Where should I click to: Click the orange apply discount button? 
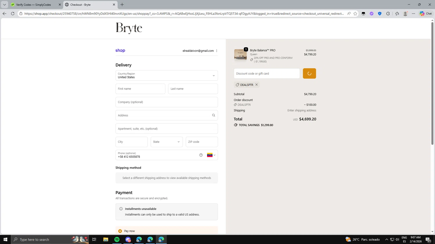click(309, 73)
